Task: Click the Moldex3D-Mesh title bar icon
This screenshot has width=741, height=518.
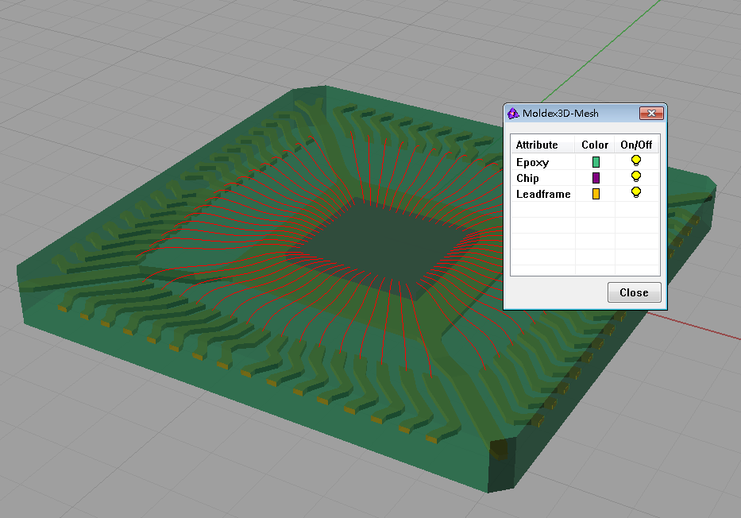Action: pos(513,114)
